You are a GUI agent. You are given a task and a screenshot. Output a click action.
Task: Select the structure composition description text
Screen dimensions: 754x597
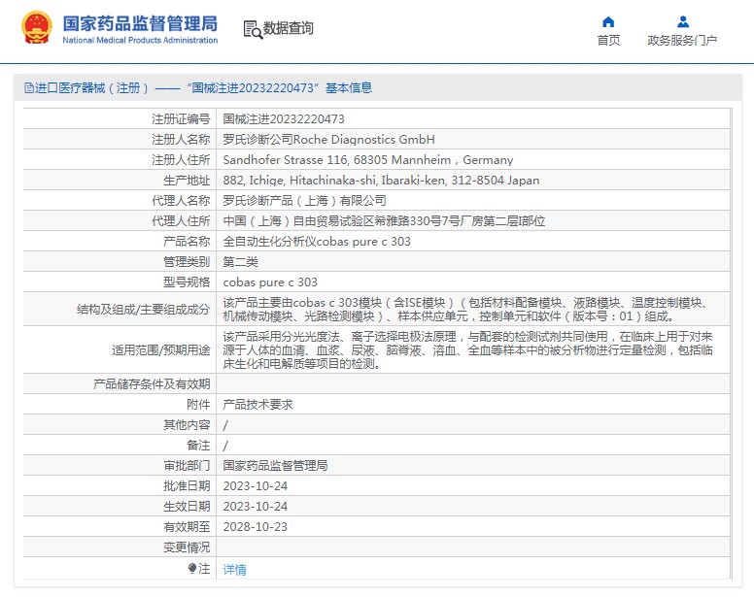click(465, 310)
